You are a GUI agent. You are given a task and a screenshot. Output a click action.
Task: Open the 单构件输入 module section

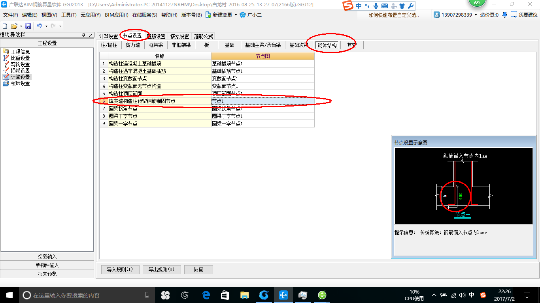(x=47, y=265)
